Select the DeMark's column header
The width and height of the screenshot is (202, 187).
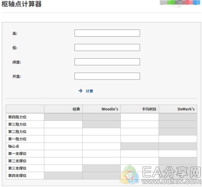click(178, 109)
